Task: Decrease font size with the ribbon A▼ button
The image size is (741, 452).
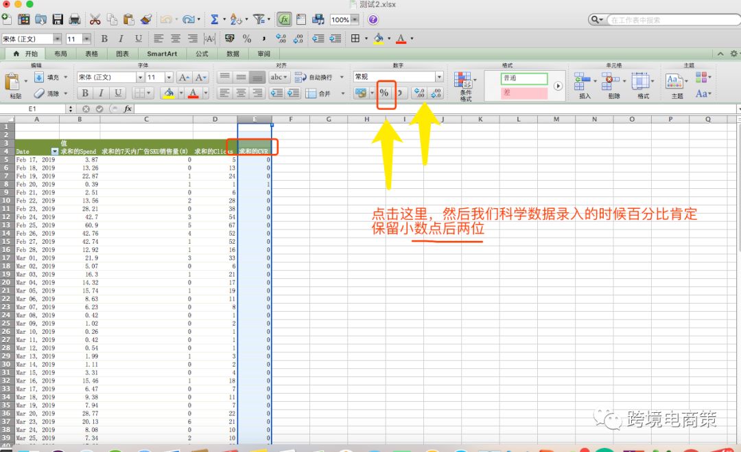Action: click(200, 77)
